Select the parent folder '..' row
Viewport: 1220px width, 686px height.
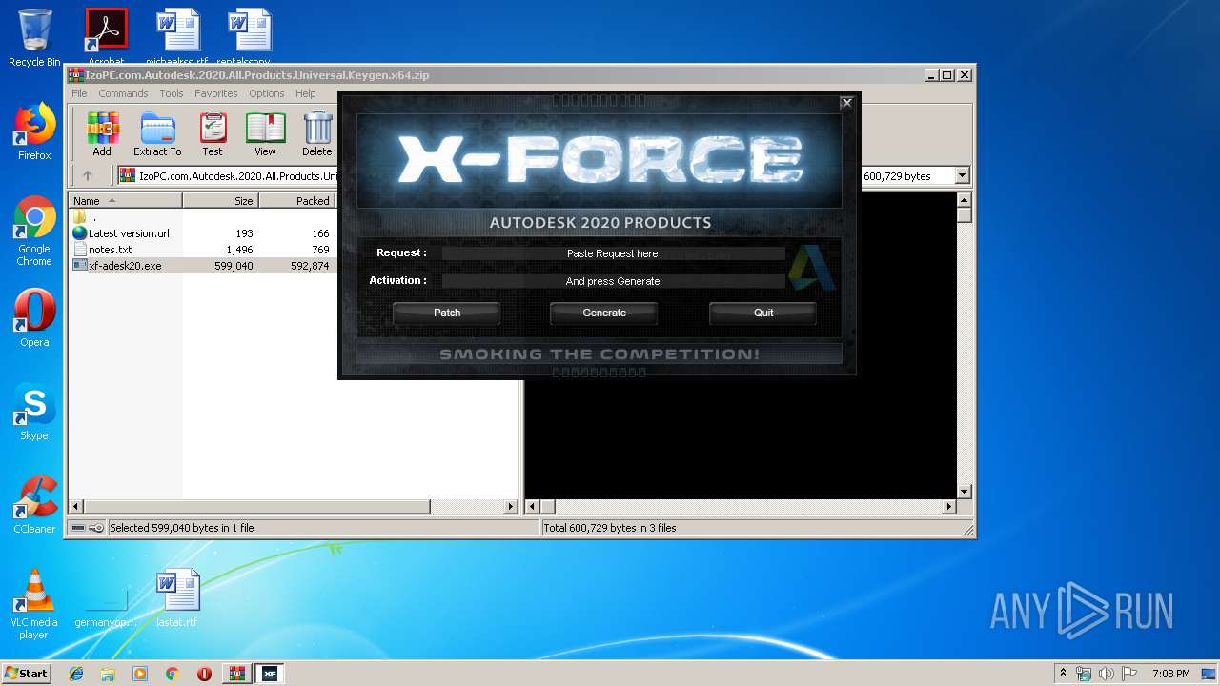coord(201,217)
